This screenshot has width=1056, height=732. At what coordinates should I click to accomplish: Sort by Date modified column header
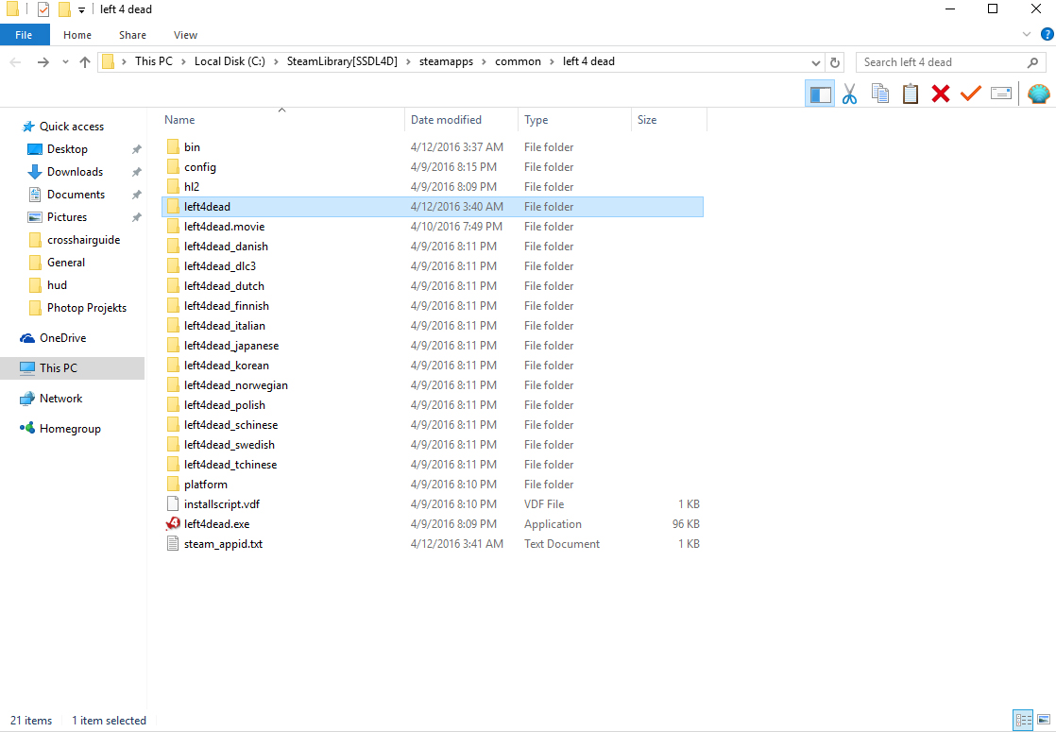click(461, 120)
